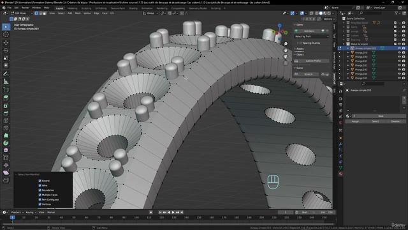
Task: Enable edge select mode
Action: point(40,13)
